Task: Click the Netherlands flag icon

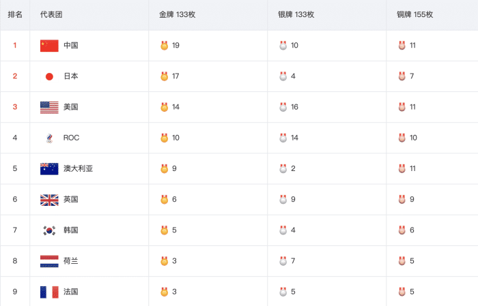Action: tap(49, 261)
